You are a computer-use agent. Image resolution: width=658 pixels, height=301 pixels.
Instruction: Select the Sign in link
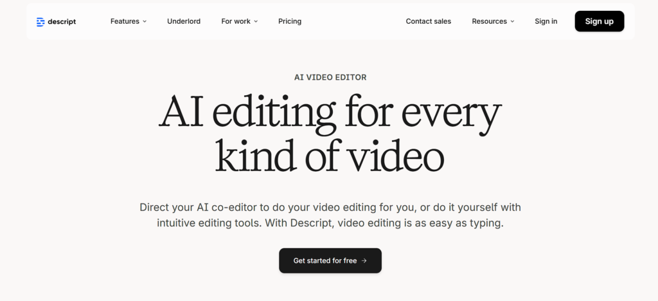pos(546,21)
